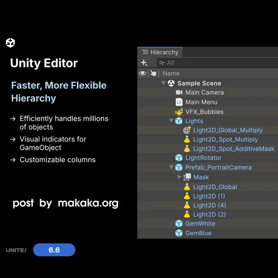Click the Unity Editor heading
The width and height of the screenshot is (278, 278).
pyautogui.click(x=44, y=63)
